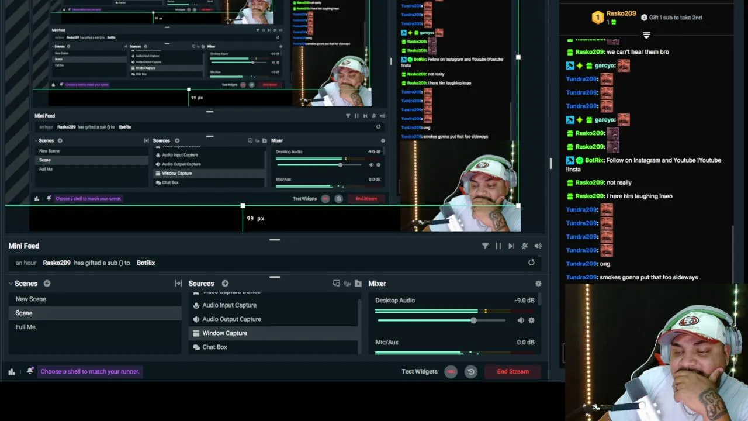The image size is (748, 421).
Task: Open the Test Widgets menu
Action: 420,371
